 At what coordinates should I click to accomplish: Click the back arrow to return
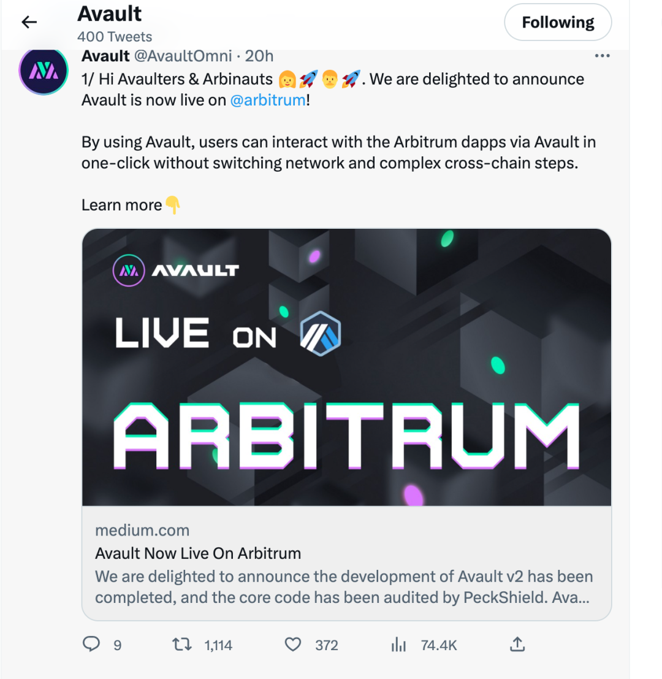28,21
